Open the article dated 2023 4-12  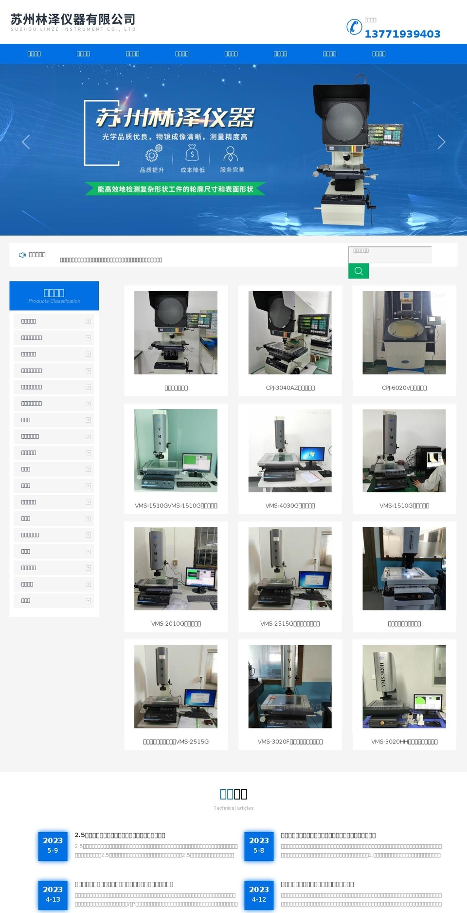point(259,894)
